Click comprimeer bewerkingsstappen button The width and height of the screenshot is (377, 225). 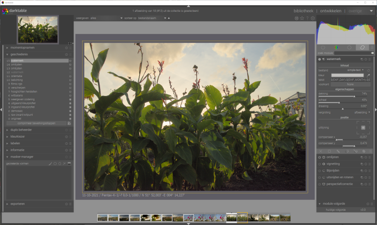pyautogui.click(x=37, y=123)
